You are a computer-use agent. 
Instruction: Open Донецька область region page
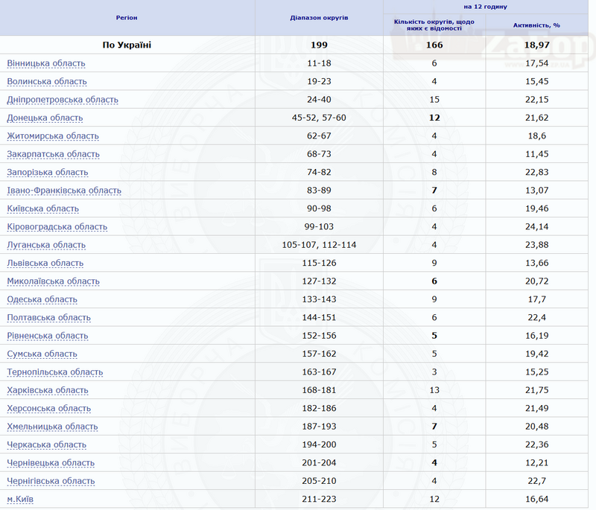(45, 118)
